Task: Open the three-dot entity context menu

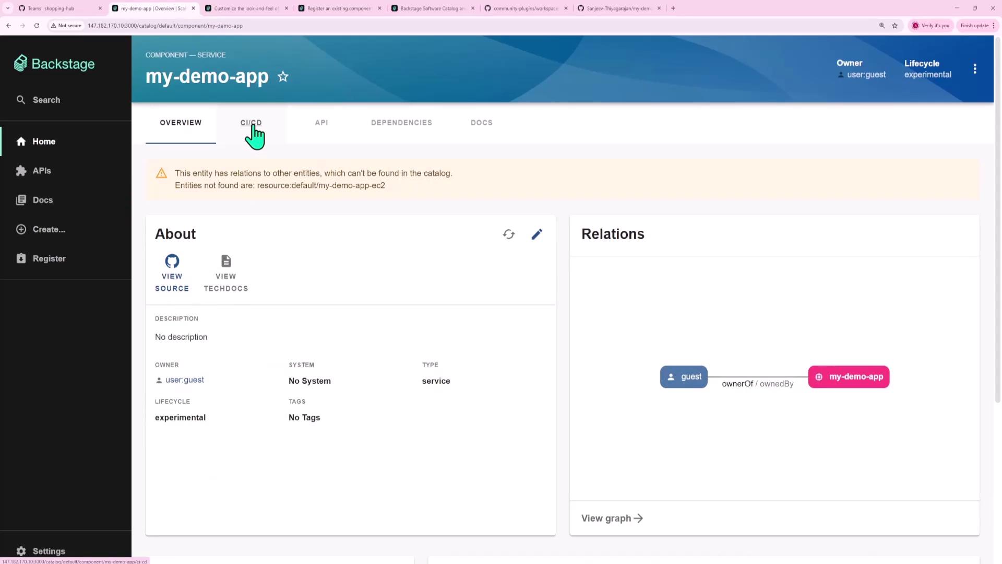Action: tap(974, 69)
